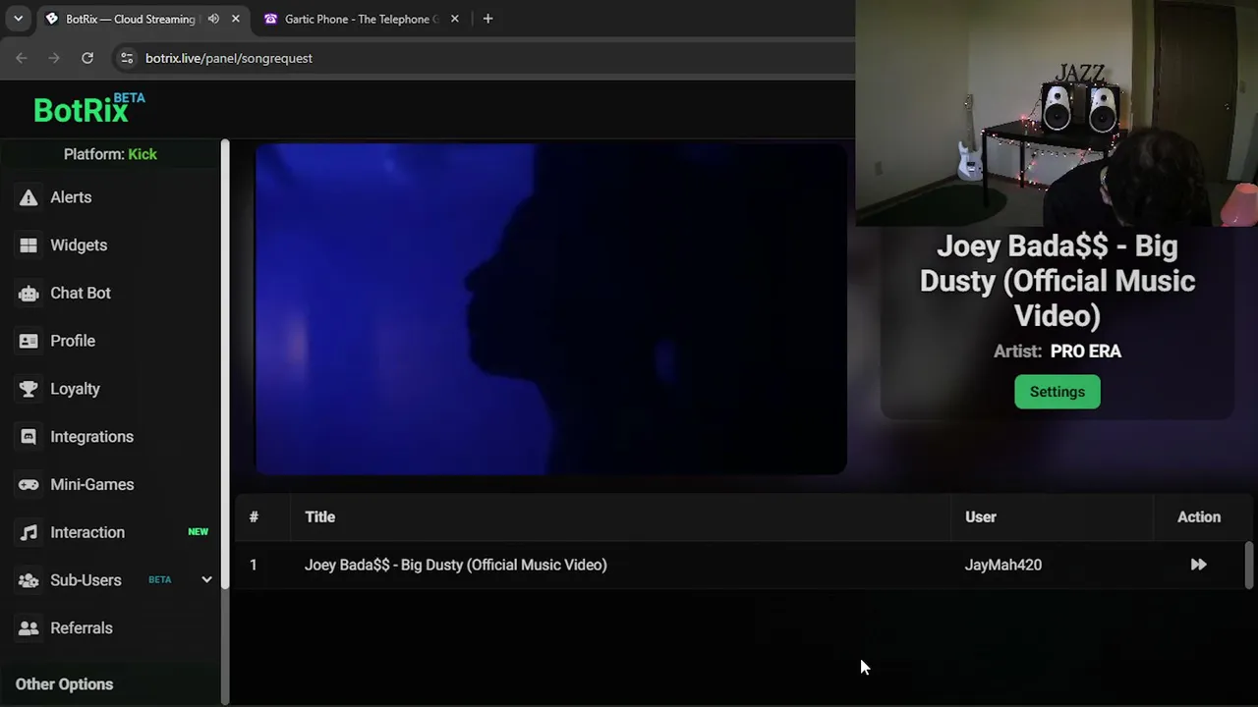
Task: Mute the BotRix tab audio icon
Action: [213, 19]
